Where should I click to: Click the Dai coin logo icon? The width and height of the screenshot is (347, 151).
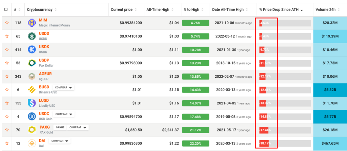(x=32, y=143)
